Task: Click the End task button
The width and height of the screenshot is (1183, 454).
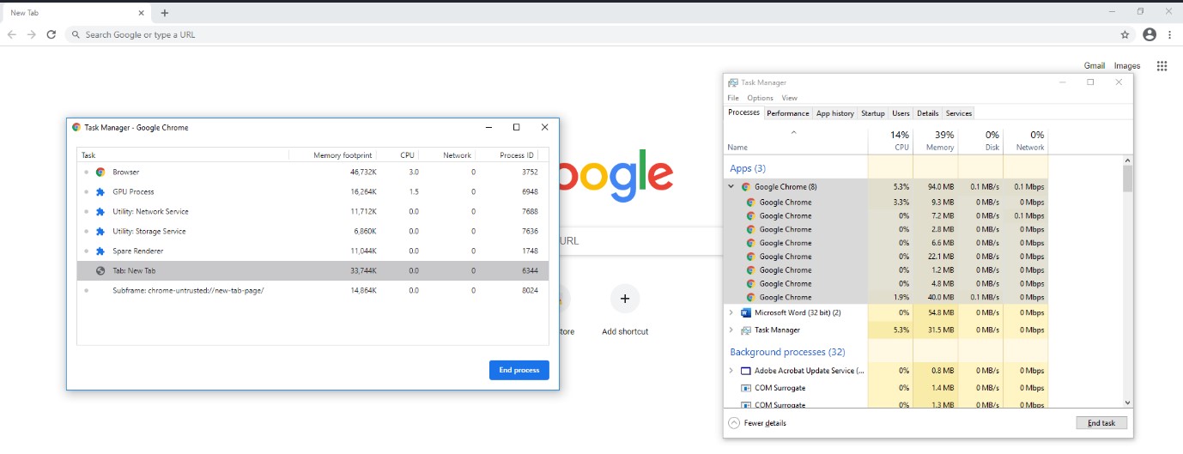Action: coord(1101,423)
